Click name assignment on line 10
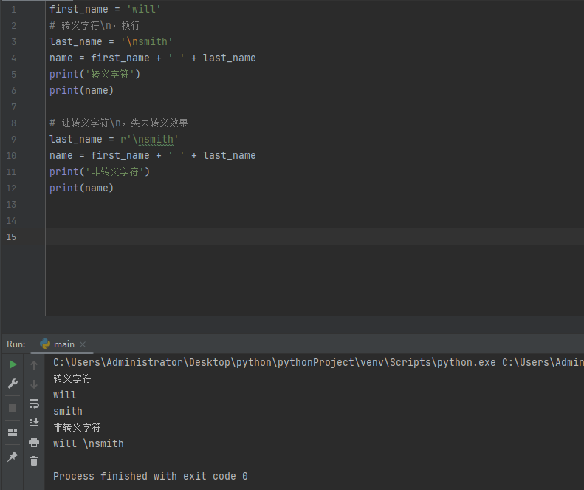The height and width of the screenshot is (490, 584). click(x=153, y=155)
